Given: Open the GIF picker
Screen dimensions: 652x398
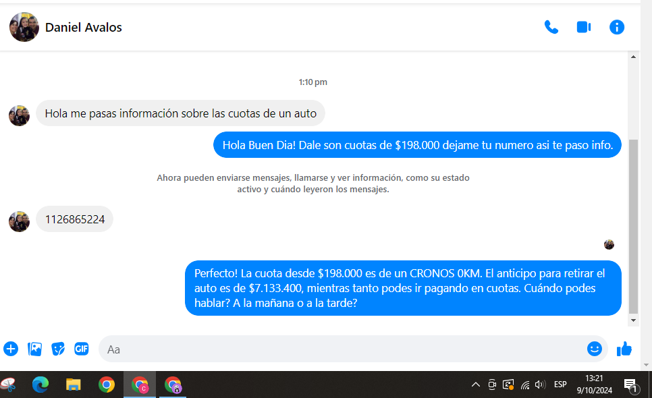Looking at the screenshot, I should pyautogui.click(x=82, y=349).
